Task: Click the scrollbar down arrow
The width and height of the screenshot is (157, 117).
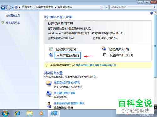Action: pyautogui.click(x=155, y=107)
